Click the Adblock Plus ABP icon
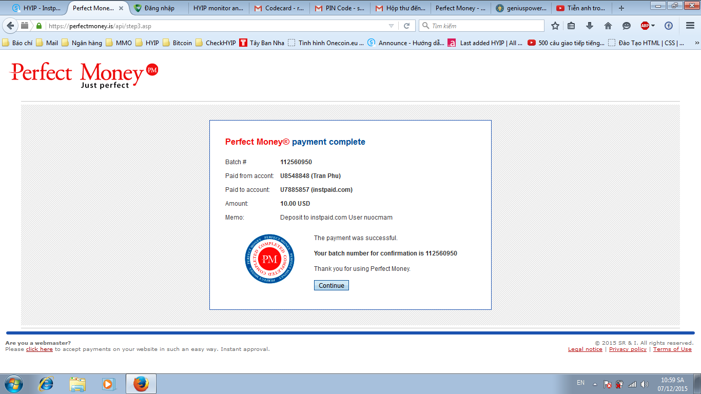The height and width of the screenshot is (394, 701). (x=645, y=26)
